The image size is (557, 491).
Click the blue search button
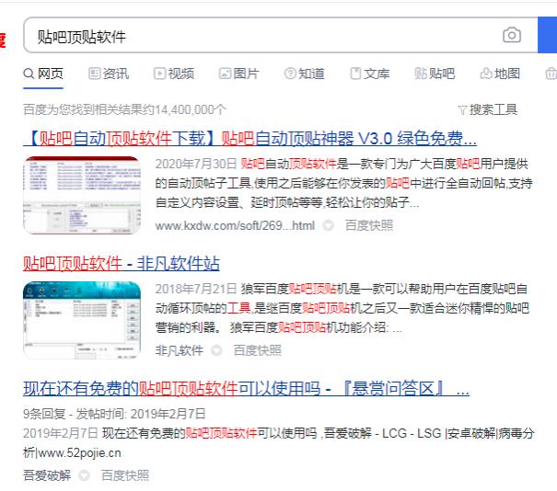(548, 35)
